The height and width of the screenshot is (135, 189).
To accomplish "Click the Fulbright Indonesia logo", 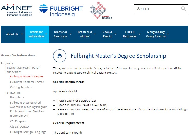I will point(61,10).
